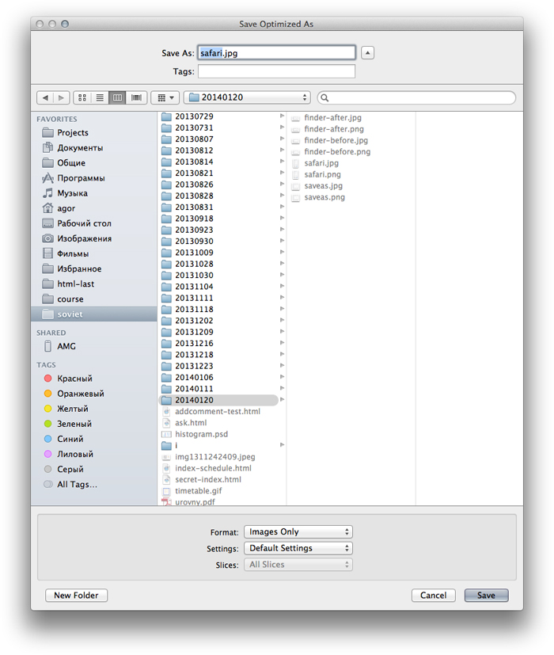Open Projects folder in Favorites sidebar
The width and height of the screenshot is (554, 655).
point(72,132)
